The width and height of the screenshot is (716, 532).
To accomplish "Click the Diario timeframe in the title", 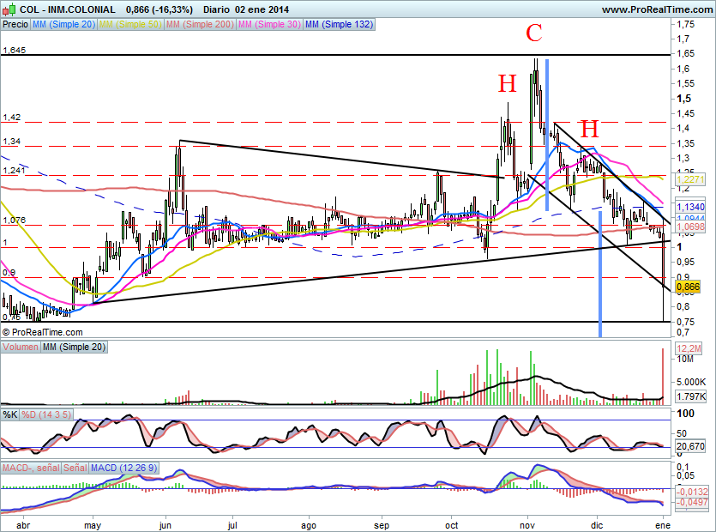I will [x=208, y=9].
